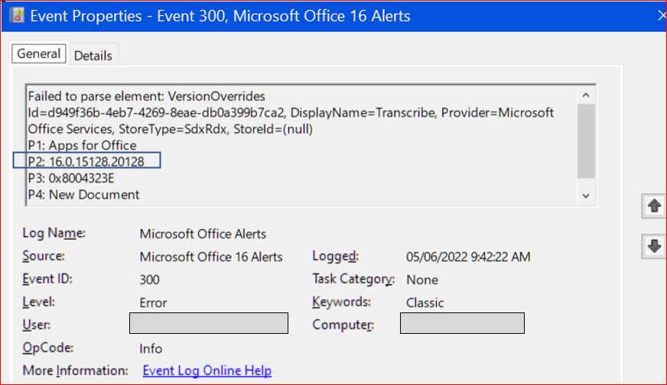Click the Level value 'Error'
The image size is (667, 385).
(x=153, y=302)
